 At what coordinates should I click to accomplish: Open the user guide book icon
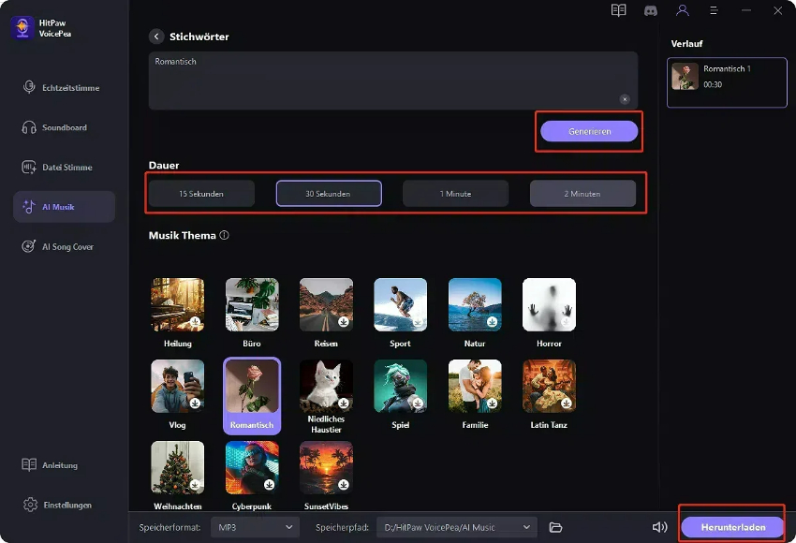(618, 10)
